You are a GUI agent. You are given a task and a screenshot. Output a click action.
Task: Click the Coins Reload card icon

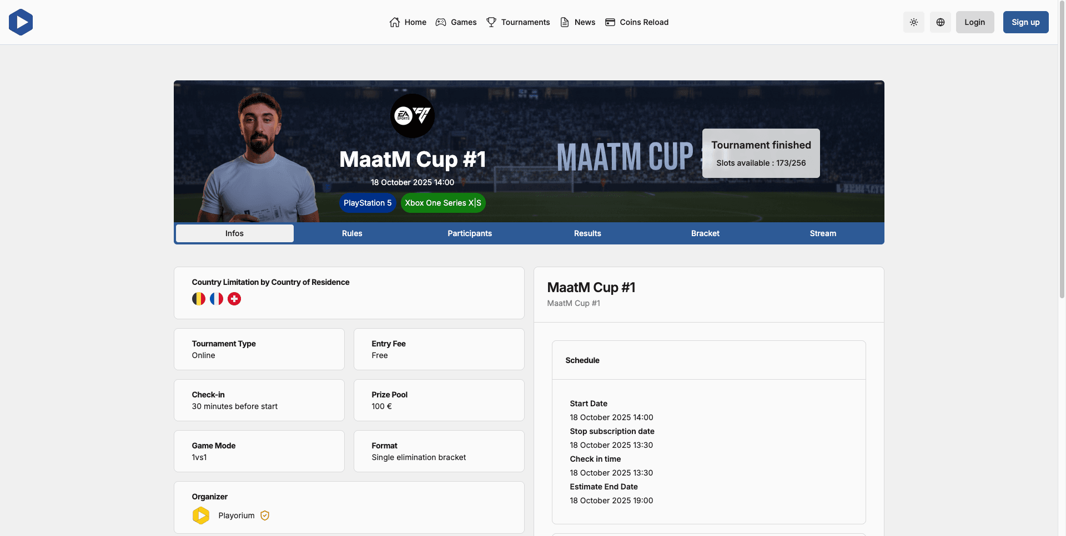pyautogui.click(x=610, y=22)
